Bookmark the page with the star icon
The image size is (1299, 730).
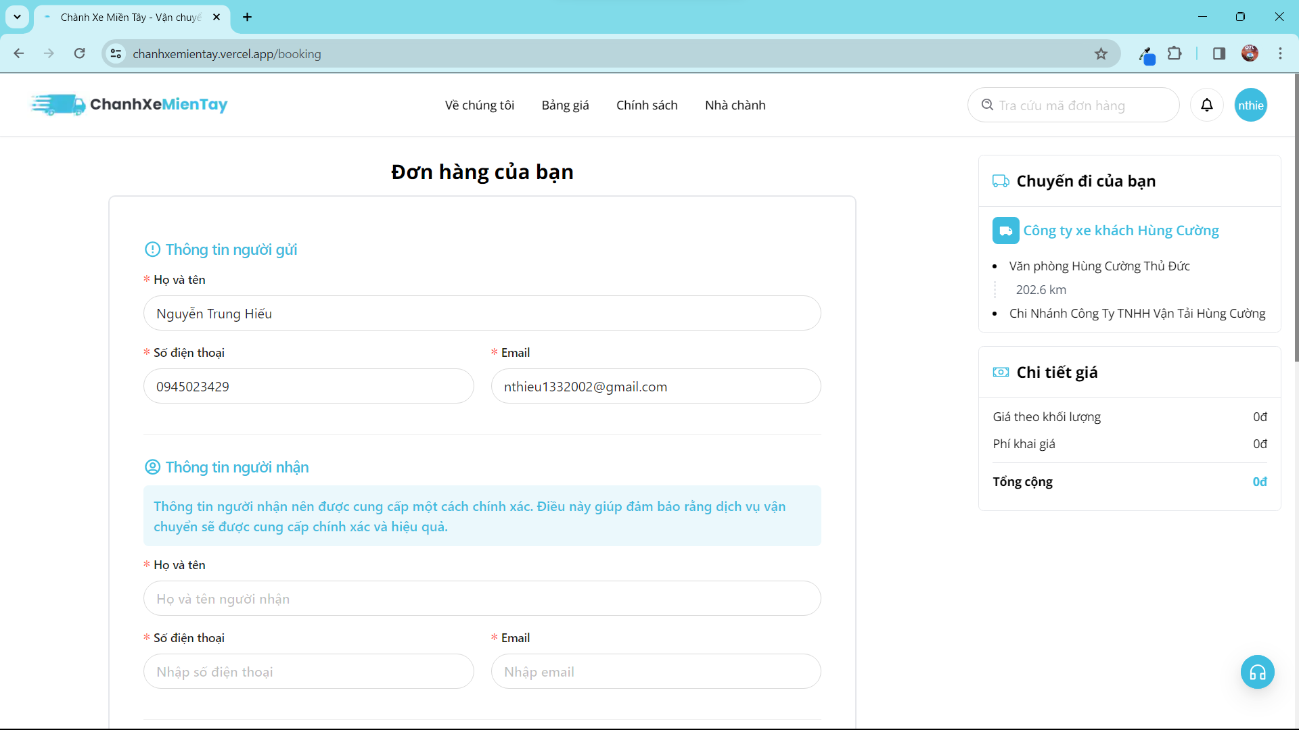point(1101,53)
